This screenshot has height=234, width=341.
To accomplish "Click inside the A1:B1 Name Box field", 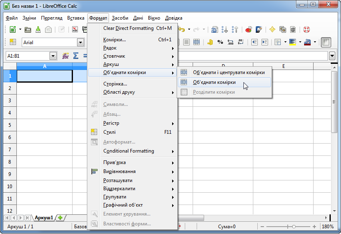I will coord(28,56).
